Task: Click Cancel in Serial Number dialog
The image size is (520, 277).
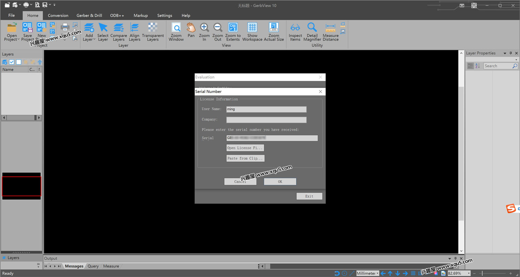Action: [x=240, y=182]
